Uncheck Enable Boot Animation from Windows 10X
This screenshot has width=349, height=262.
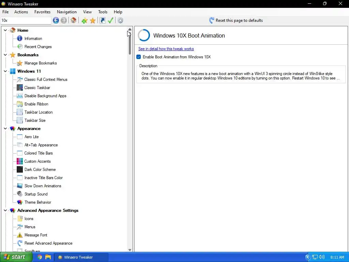(x=139, y=57)
